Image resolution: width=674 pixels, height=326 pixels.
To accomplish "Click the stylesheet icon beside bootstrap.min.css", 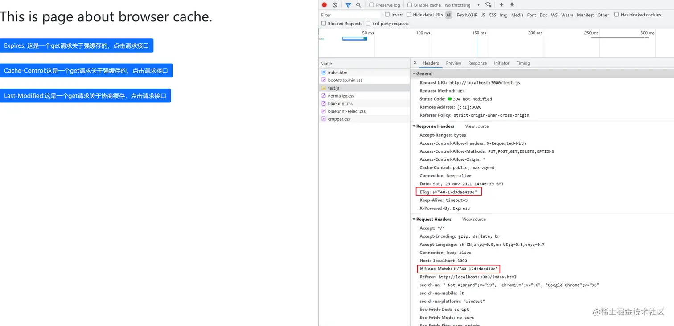I will [x=324, y=80].
